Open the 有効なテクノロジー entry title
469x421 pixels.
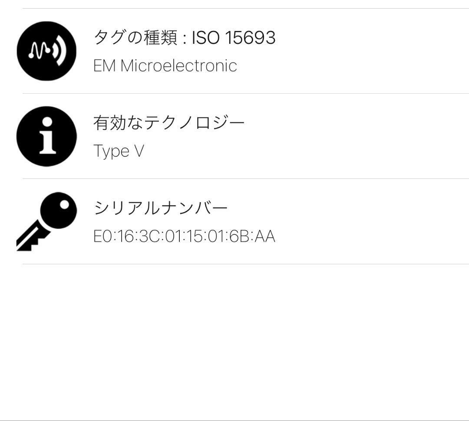click(169, 123)
